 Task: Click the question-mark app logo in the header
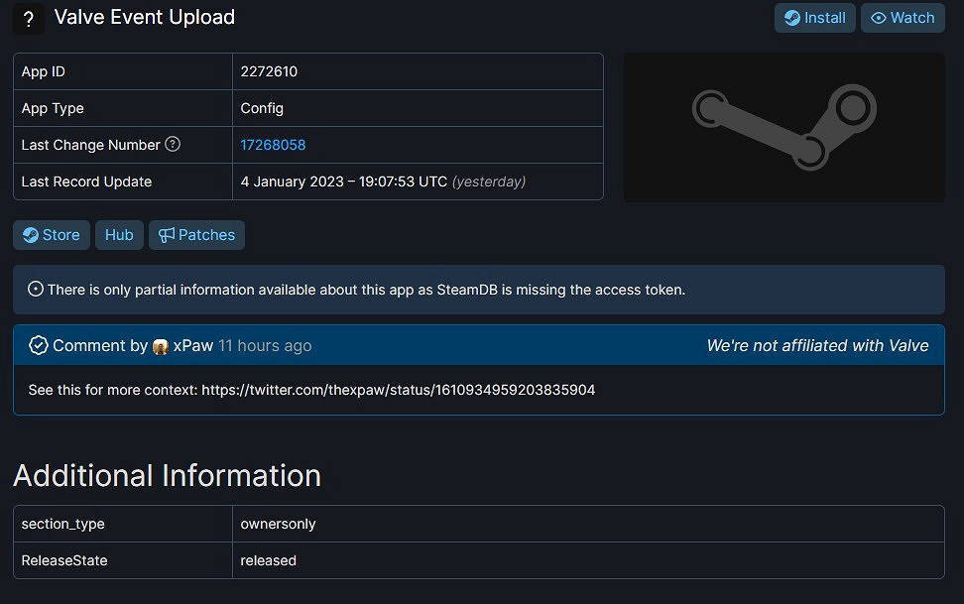pos(28,18)
